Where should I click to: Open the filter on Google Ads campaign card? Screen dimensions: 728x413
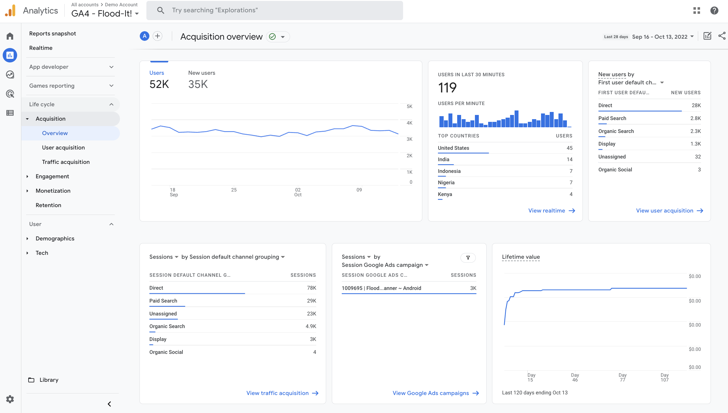click(x=468, y=258)
